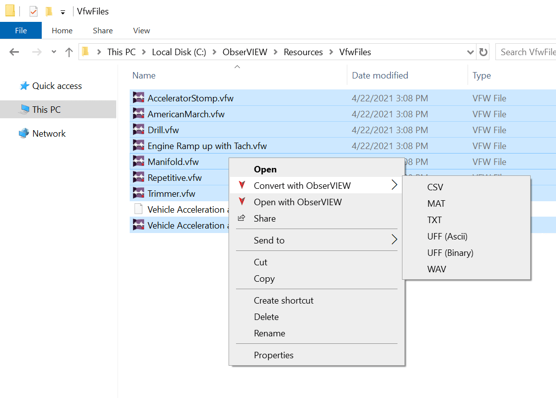Switch to the View ribbon tab
This screenshot has width=556, height=398.
142,30
